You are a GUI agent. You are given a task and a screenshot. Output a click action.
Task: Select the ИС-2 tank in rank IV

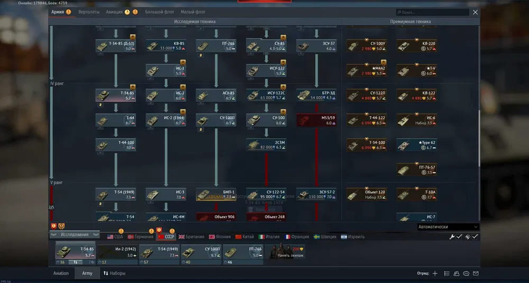click(166, 96)
